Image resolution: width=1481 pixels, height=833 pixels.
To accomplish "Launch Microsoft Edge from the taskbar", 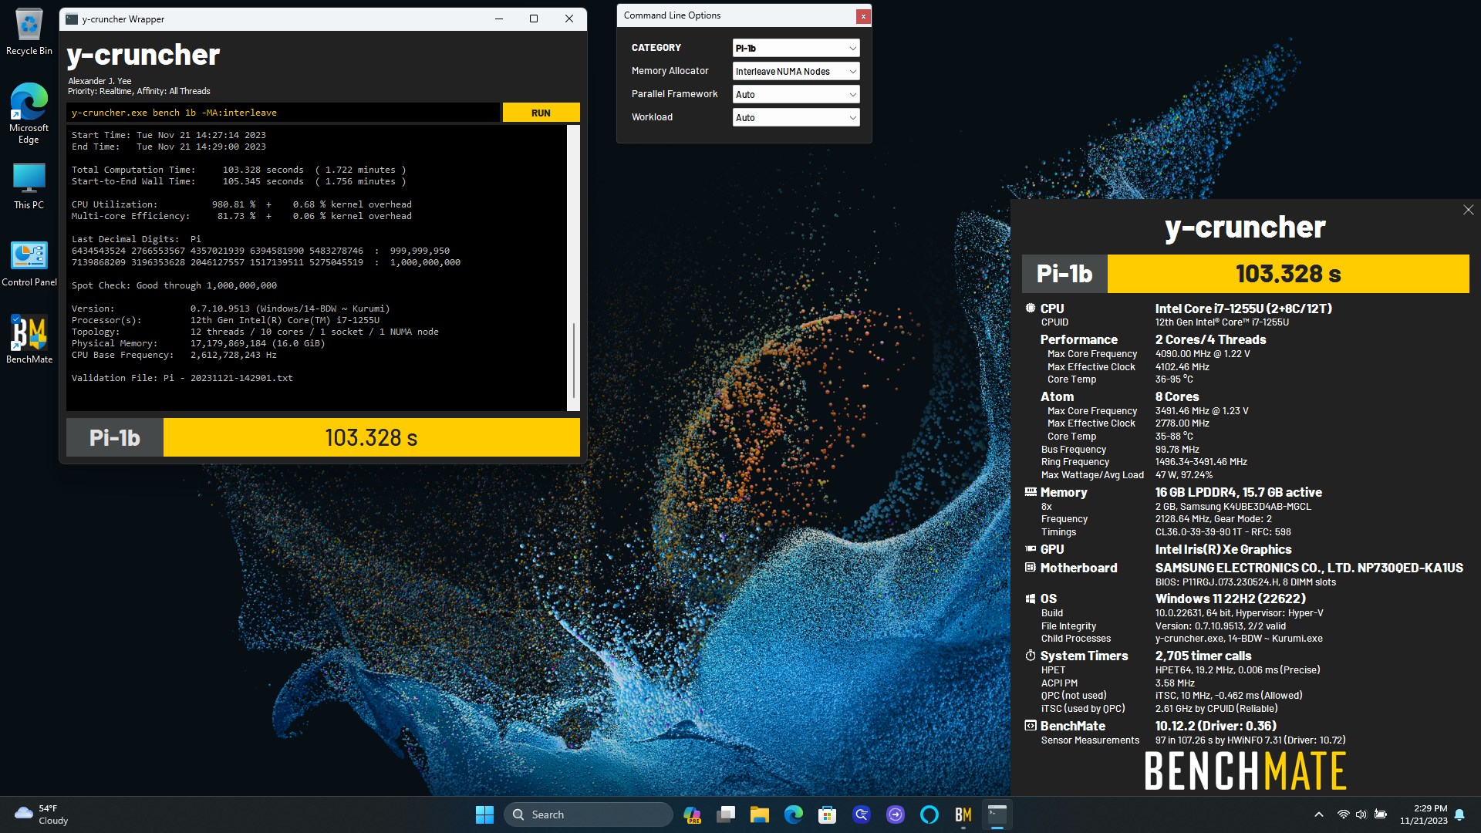I will click(x=794, y=814).
